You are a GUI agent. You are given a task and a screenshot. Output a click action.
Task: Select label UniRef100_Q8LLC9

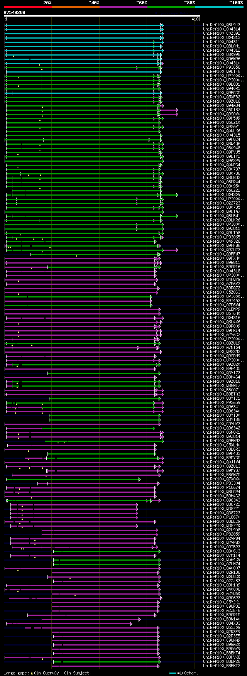pyautogui.click(x=222, y=521)
